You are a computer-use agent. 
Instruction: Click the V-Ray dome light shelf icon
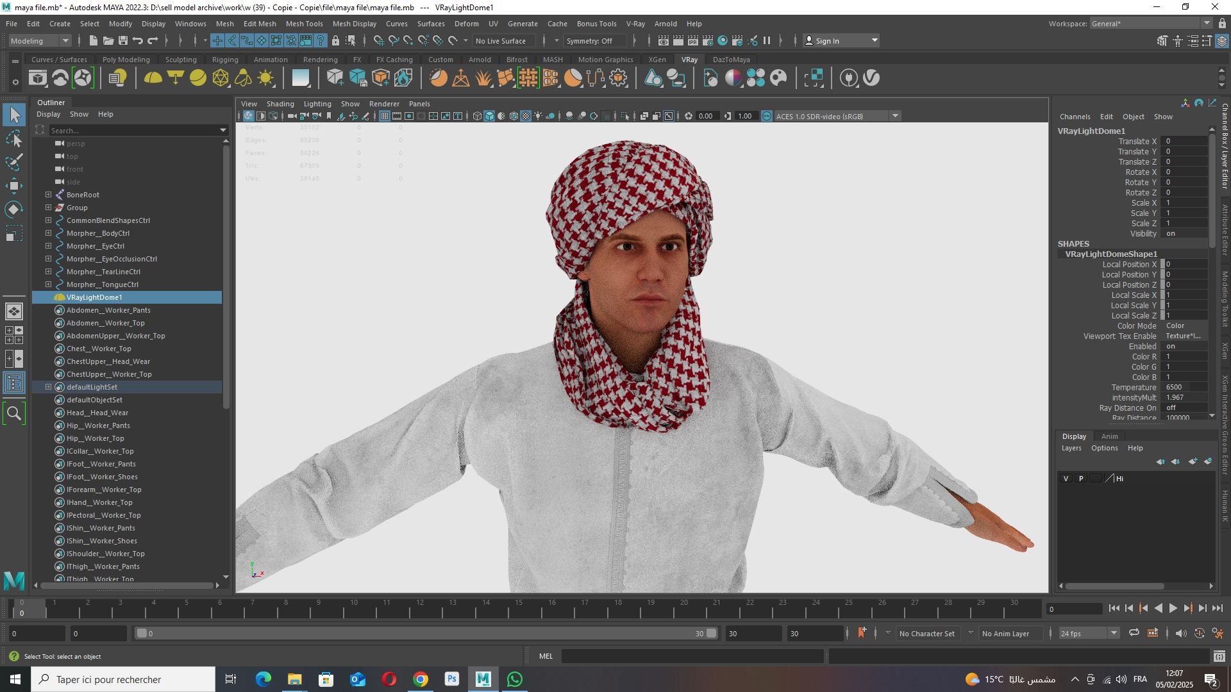point(153,78)
